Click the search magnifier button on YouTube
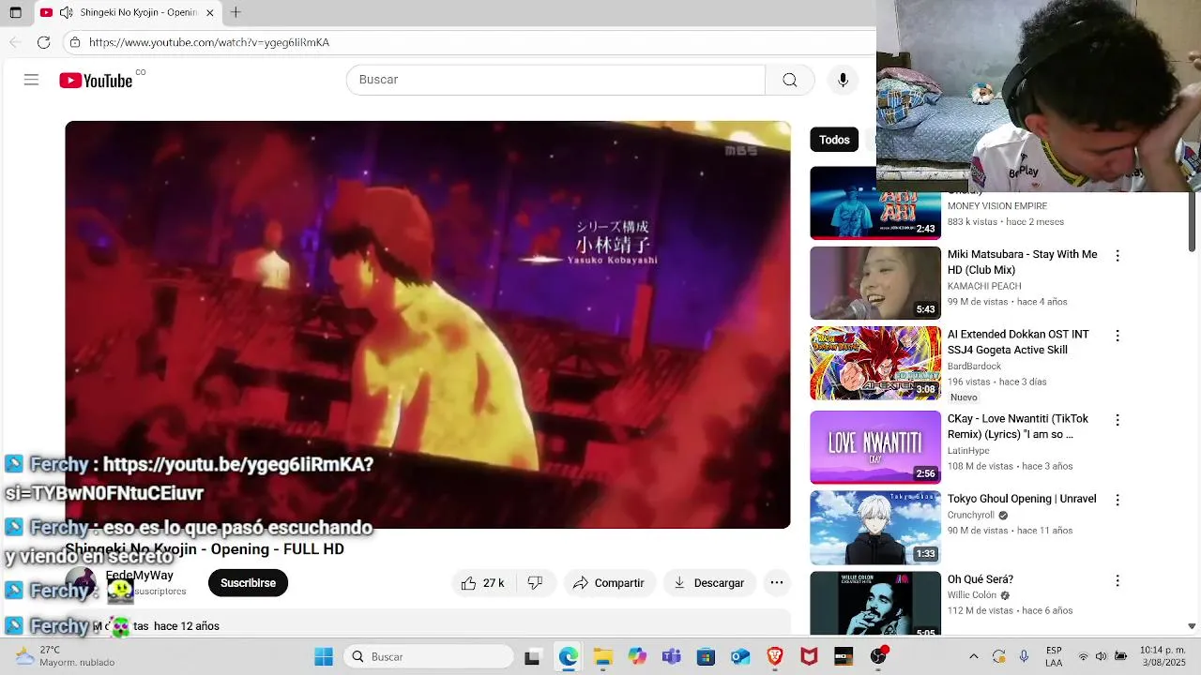The image size is (1201, 675). coord(790,80)
